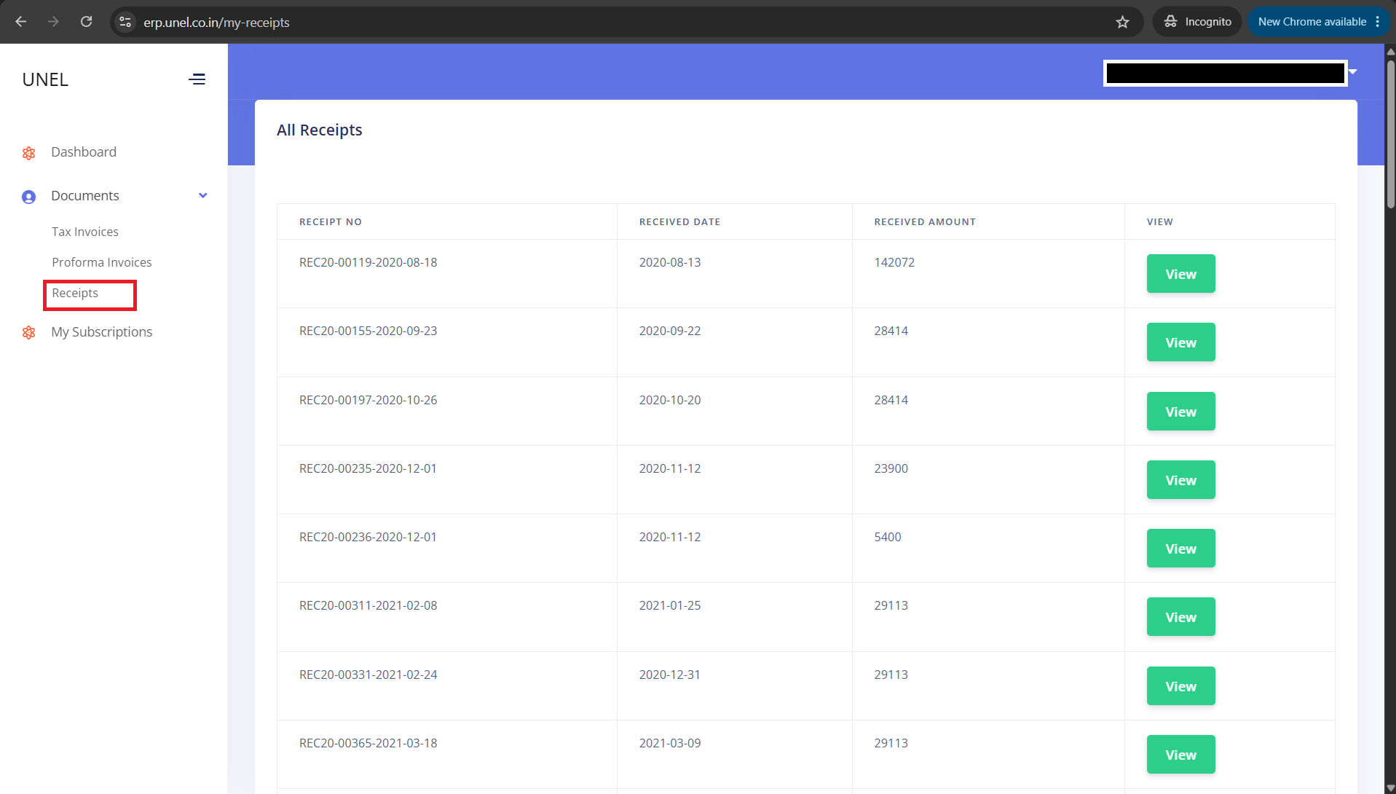Bookmark this page with the star icon

tap(1122, 22)
